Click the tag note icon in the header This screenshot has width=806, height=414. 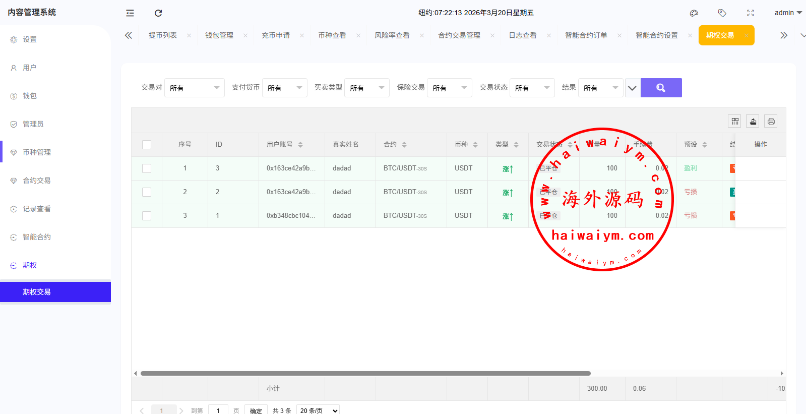coord(722,13)
